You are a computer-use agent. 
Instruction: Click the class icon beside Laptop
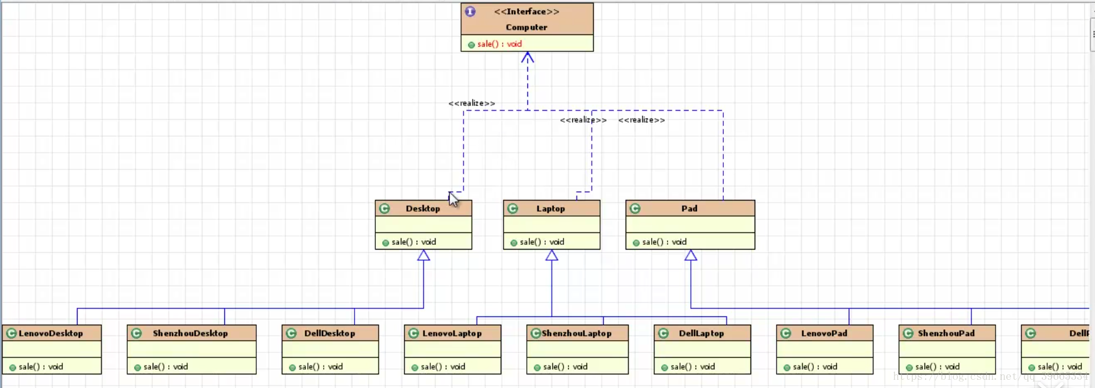pyautogui.click(x=513, y=208)
